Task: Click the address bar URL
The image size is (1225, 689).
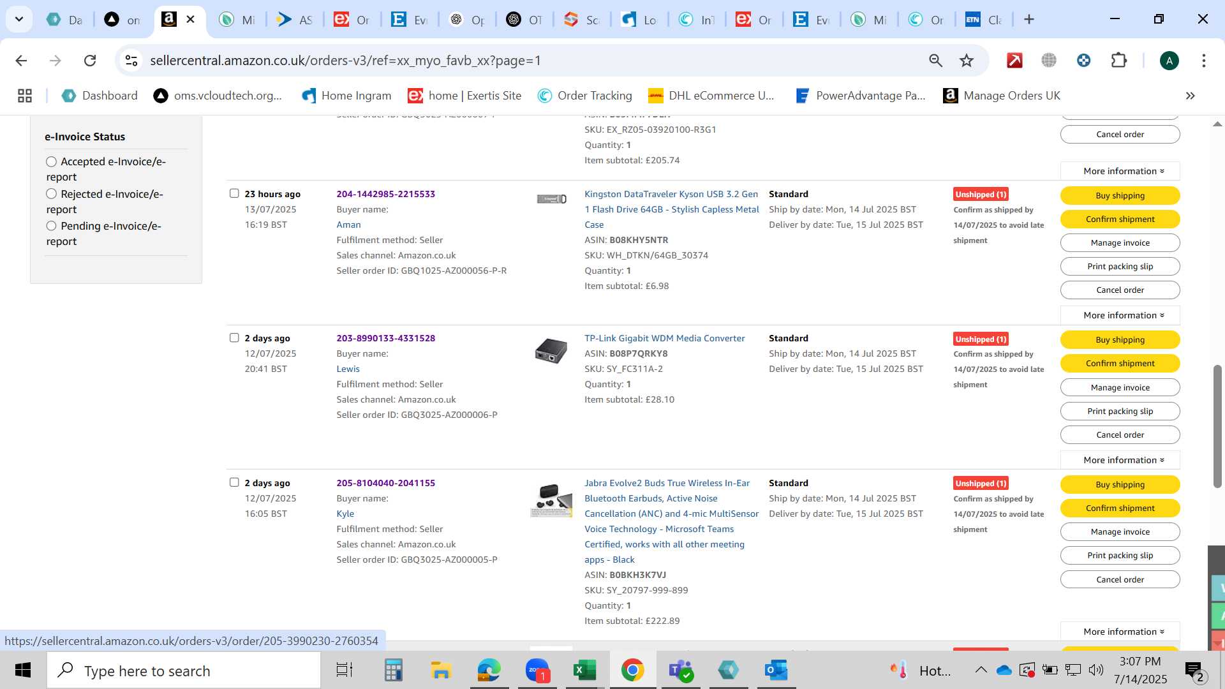Action: [x=345, y=61]
